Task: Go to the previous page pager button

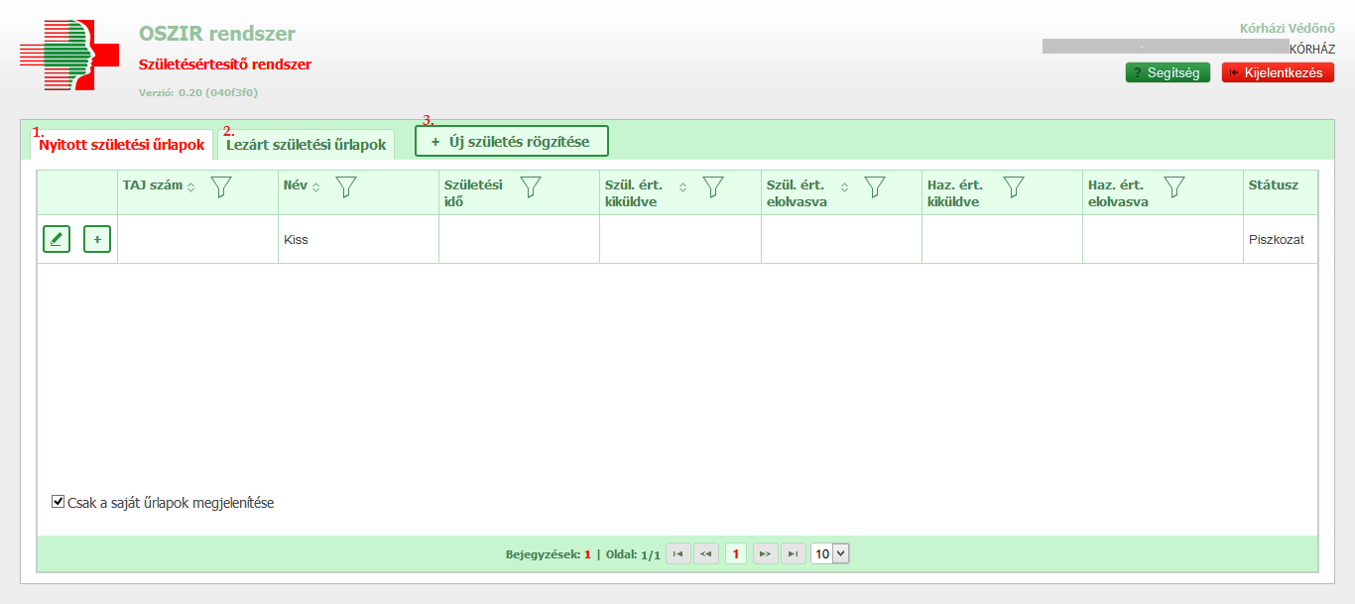Action: tap(706, 554)
